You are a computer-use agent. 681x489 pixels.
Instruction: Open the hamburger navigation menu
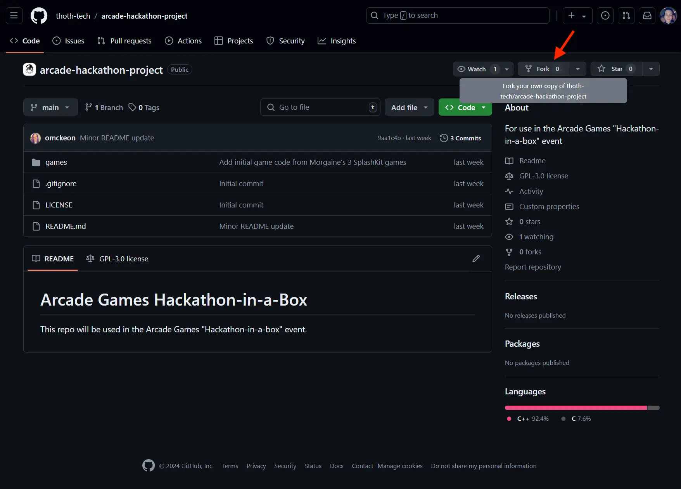point(14,16)
